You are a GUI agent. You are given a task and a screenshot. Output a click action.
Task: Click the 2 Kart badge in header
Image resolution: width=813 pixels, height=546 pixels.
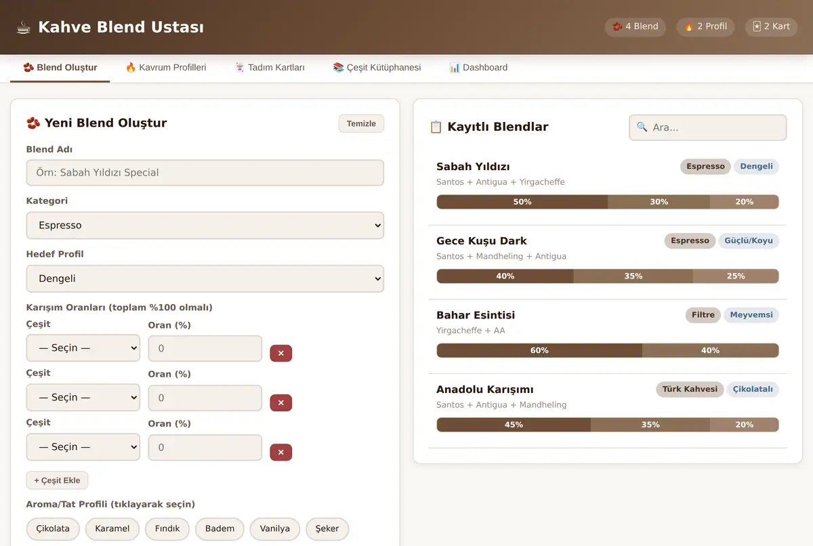click(771, 26)
